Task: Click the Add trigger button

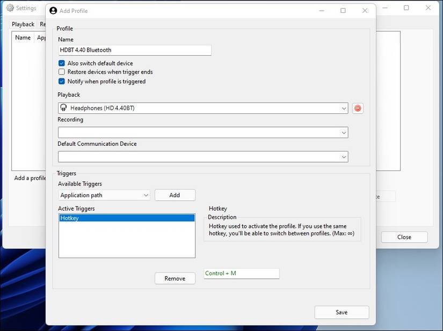Action: pyautogui.click(x=175, y=195)
